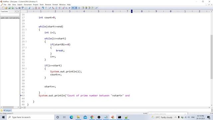
Task: Collapse the code fold at line 34
Action: pos(26,68)
